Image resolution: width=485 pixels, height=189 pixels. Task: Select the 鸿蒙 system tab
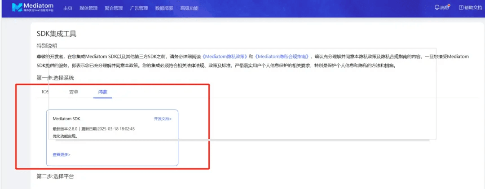[x=103, y=92]
